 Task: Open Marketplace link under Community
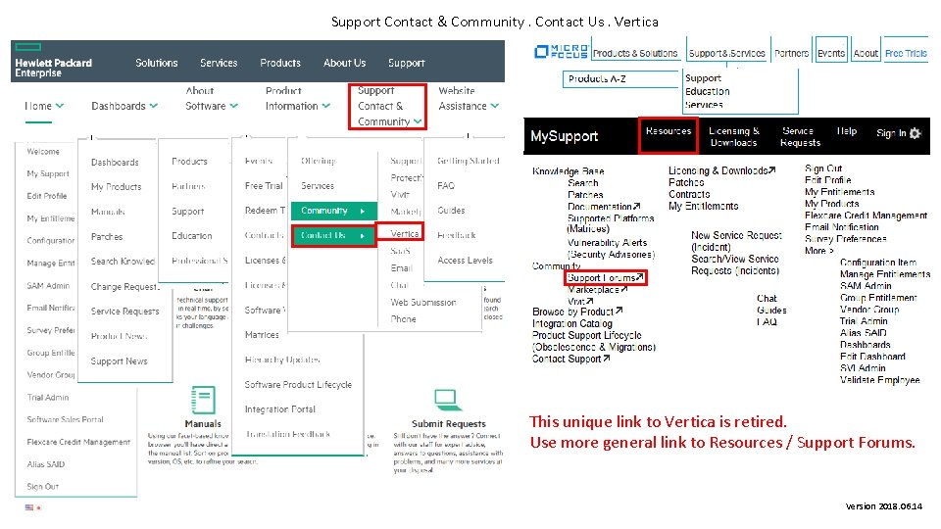598,290
